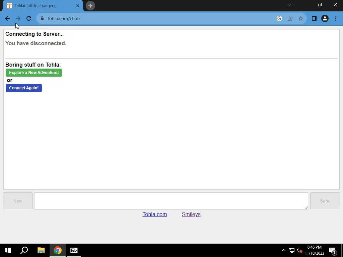The image size is (343, 257).
Task: Open network status tray icon
Action: [x=292, y=250]
